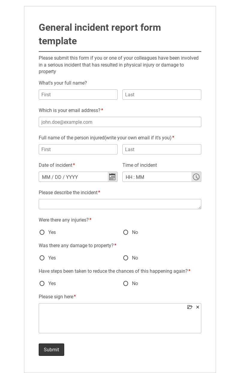Screen dimensions: 240x373
Task: Click the signature load folder icon
Action: tap(190, 307)
